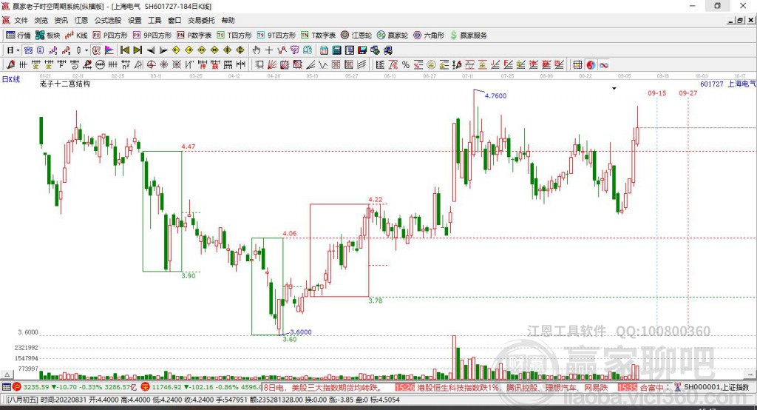The height and width of the screenshot is (410, 757).
Task: Open the 浏览 menu
Action: (x=41, y=20)
